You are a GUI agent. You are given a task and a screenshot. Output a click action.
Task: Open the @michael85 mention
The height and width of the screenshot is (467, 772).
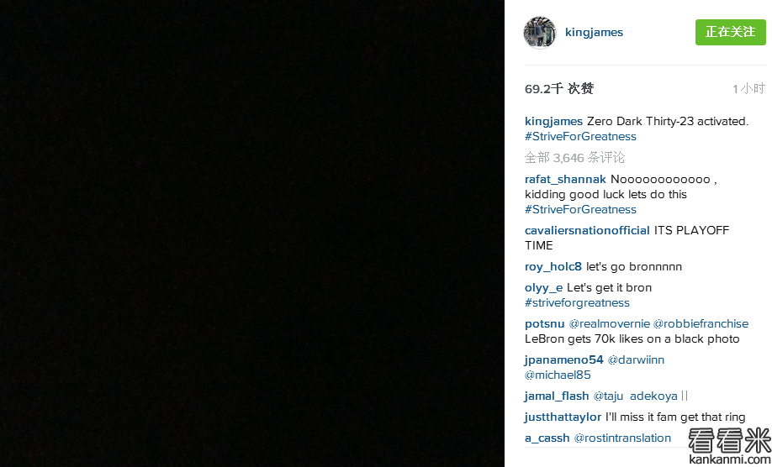tap(558, 375)
